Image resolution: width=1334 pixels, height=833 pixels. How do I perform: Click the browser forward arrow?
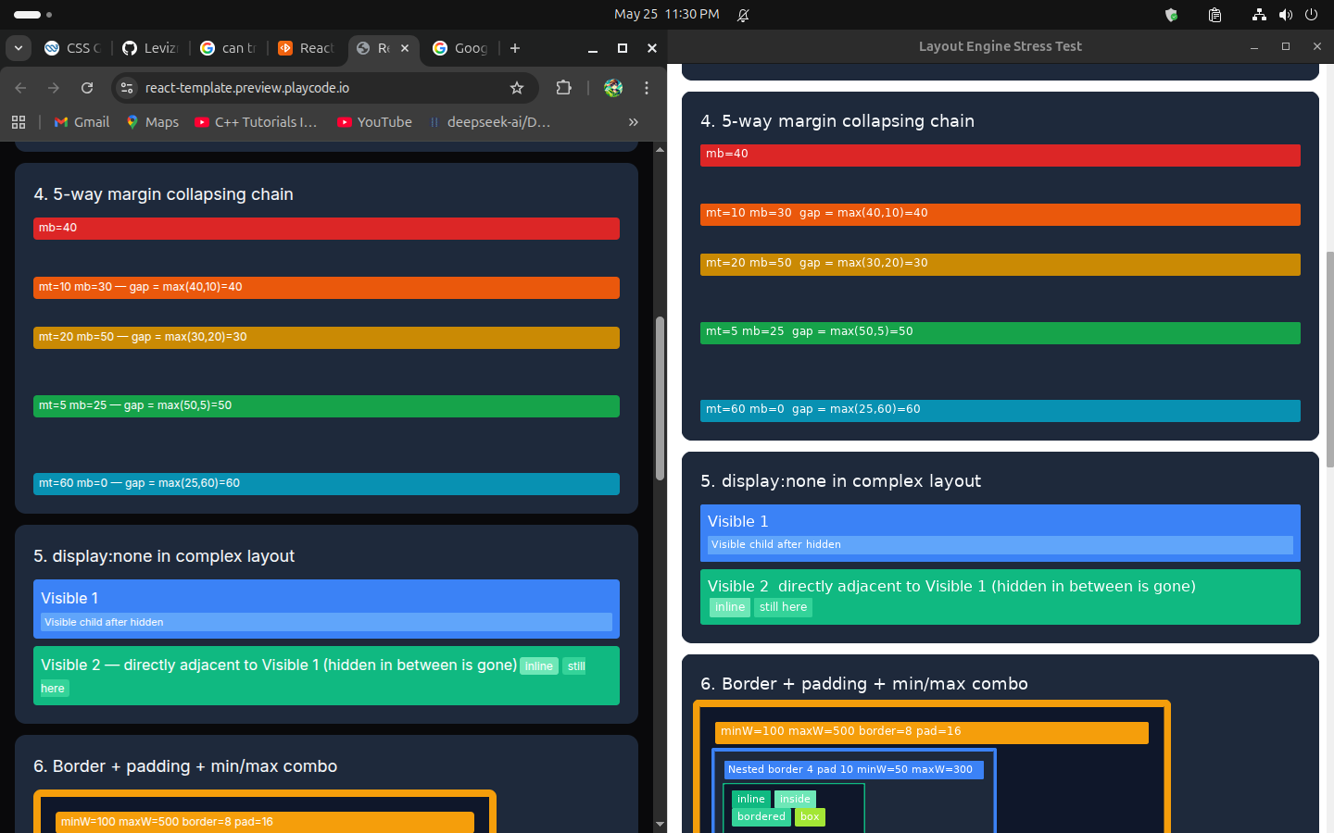pos(54,88)
